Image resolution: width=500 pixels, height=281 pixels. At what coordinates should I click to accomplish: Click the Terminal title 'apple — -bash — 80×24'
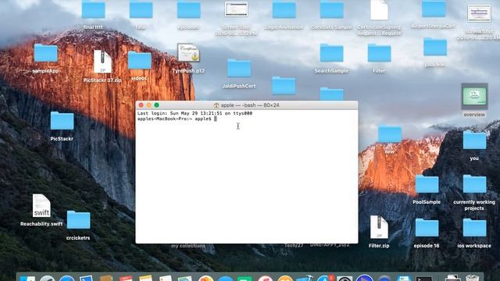point(250,105)
